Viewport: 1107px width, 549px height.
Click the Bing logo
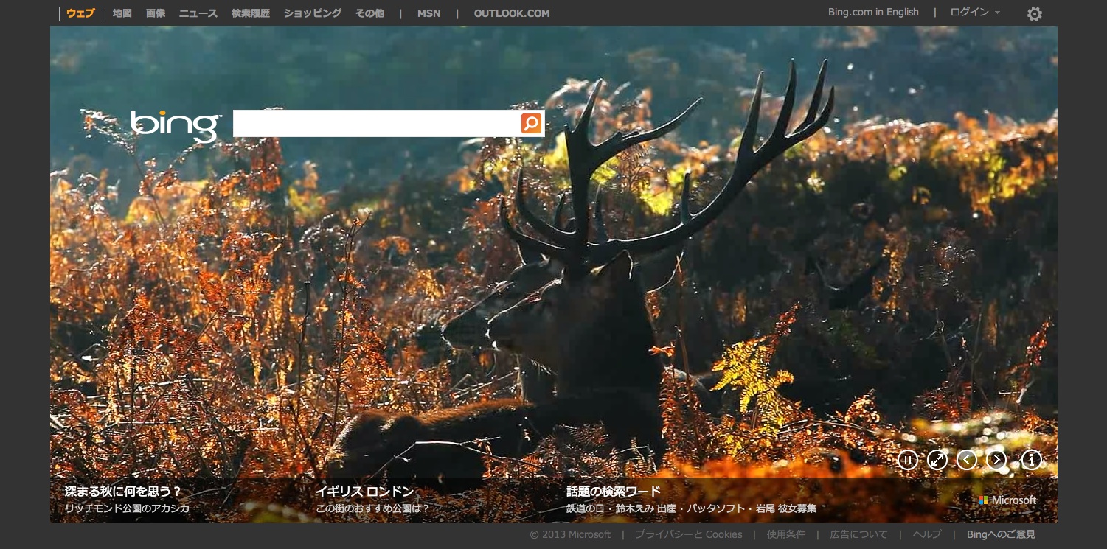pos(176,125)
